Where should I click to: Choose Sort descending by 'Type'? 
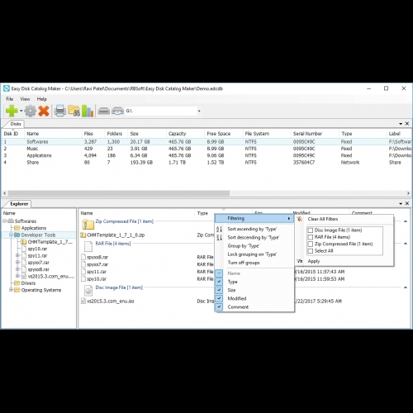pos(254,237)
